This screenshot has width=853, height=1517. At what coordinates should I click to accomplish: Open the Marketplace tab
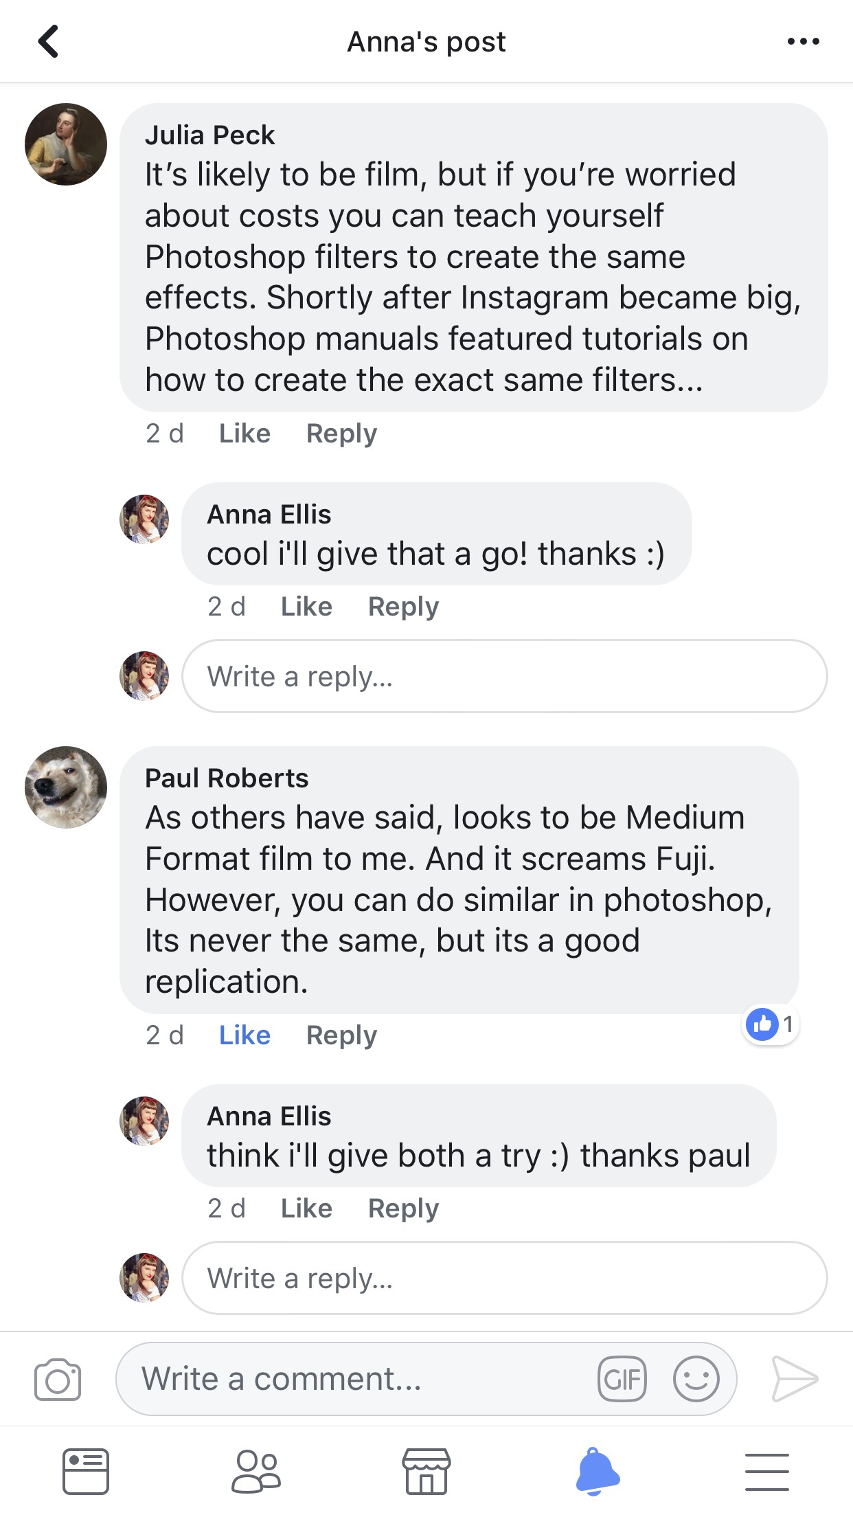point(427,1472)
